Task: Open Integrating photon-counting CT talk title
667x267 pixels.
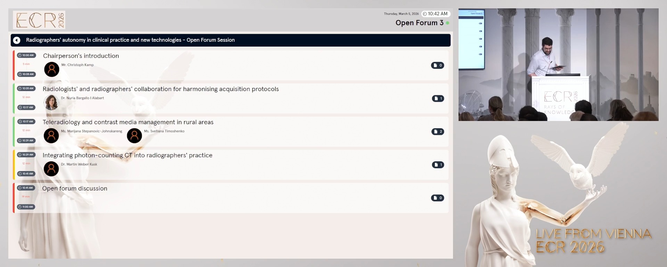Action: (127, 155)
